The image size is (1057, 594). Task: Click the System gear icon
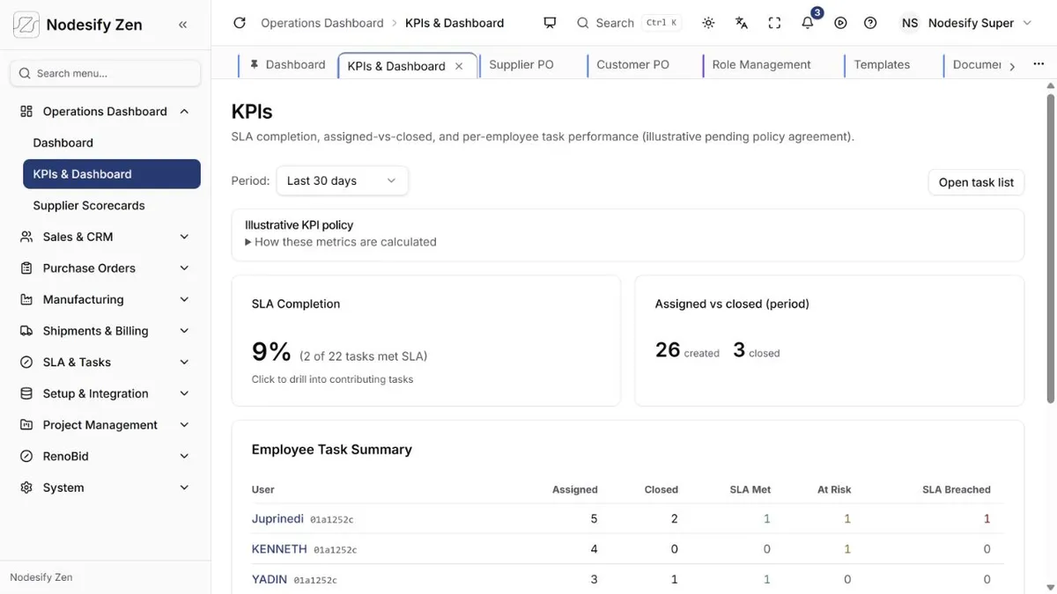click(x=26, y=488)
